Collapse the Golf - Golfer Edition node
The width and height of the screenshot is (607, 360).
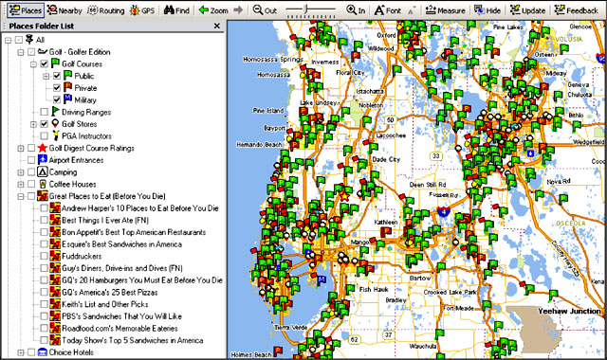click(21, 52)
